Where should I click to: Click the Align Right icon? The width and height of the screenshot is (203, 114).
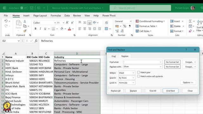click(x=89, y=28)
